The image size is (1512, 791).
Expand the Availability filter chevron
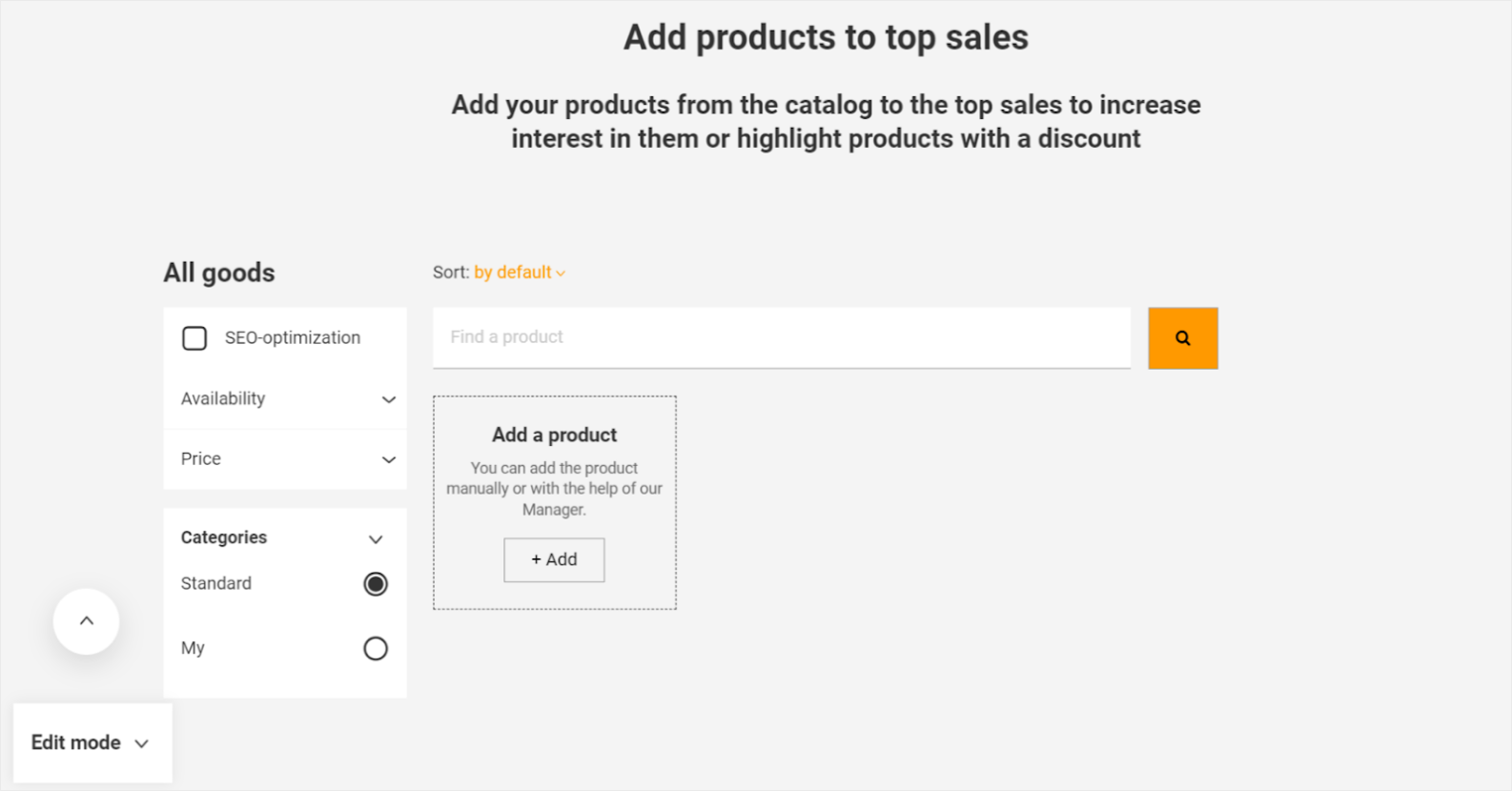tap(389, 399)
